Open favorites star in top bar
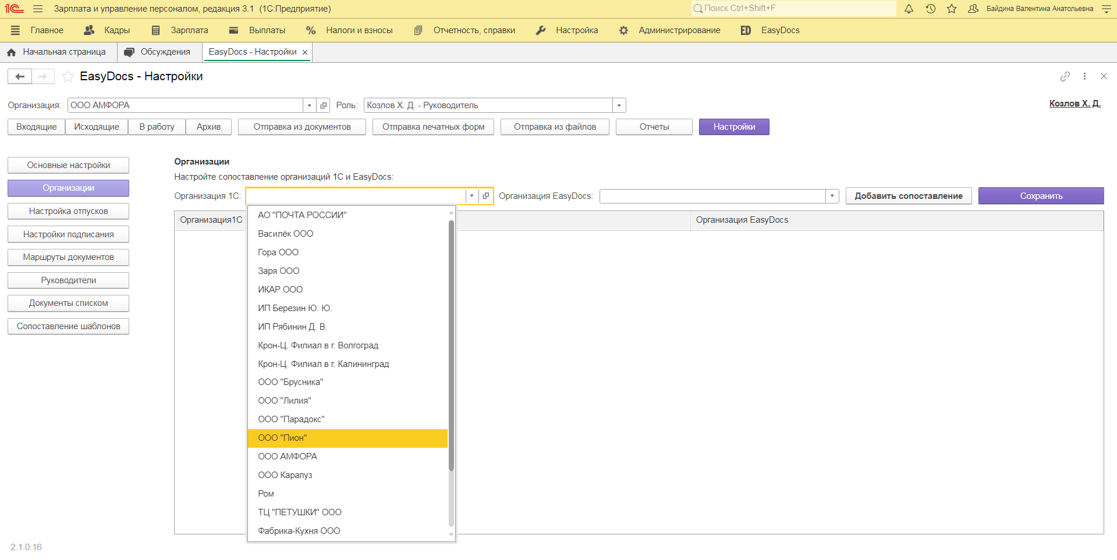The image size is (1117, 560). coord(952,9)
